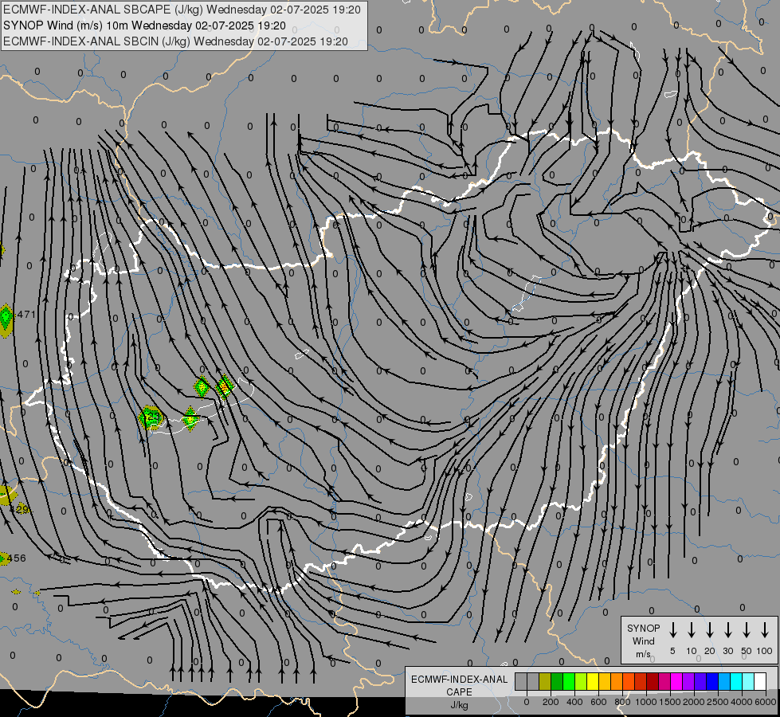Click the CAPE value 471 on the map
This screenshot has width=780, height=717.
click(x=26, y=315)
